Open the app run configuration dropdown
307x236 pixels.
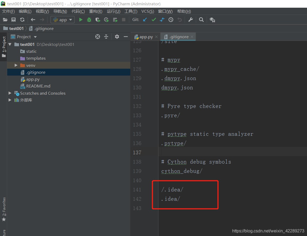click(x=63, y=20)
